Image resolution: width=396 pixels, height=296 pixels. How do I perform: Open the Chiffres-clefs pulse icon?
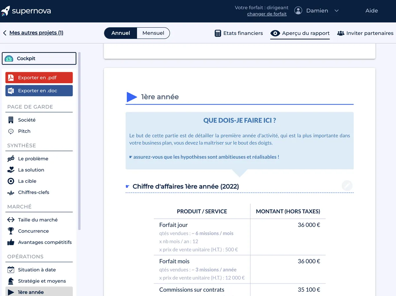(11, 193)
